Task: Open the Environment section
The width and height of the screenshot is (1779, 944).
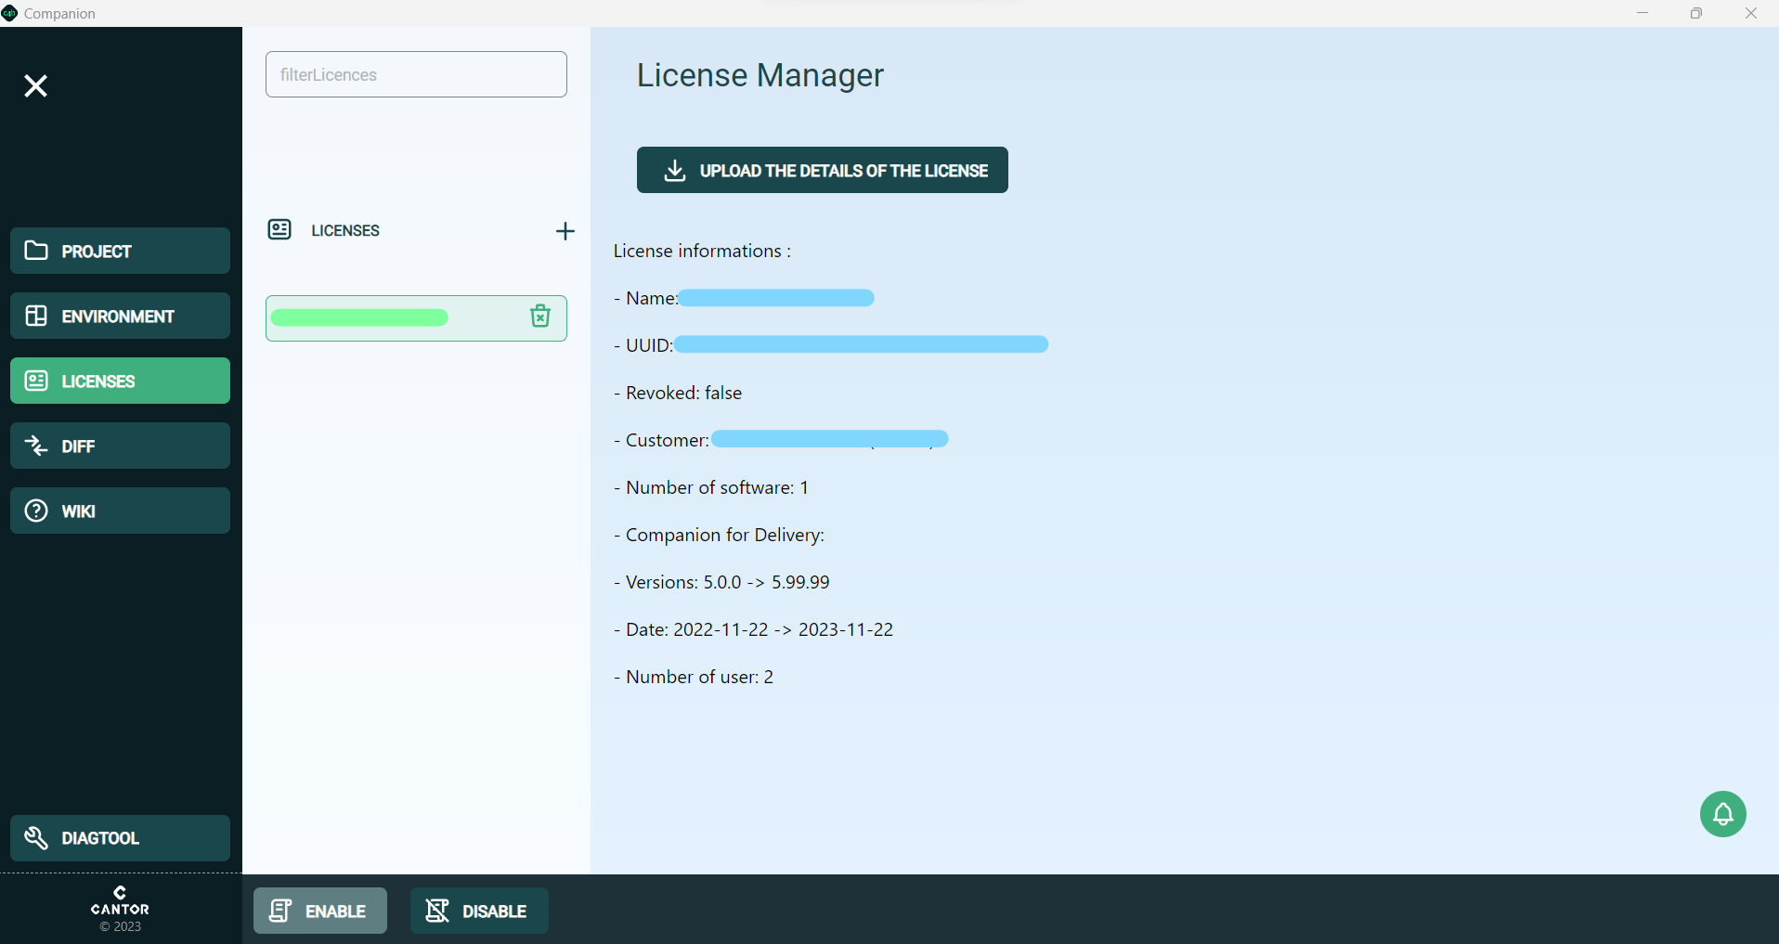Action: point(120,316)
